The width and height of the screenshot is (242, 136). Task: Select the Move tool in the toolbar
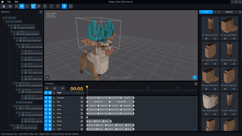tap(22, 6)
